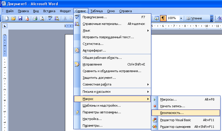Select Общая рабочая область...
The height and width of the screenshot is (131, 222).
[113, 58]
